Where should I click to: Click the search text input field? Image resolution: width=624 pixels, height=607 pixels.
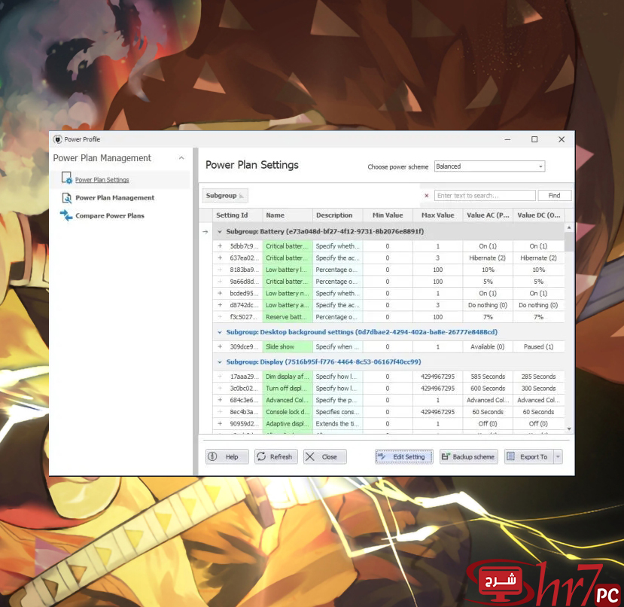485,196
